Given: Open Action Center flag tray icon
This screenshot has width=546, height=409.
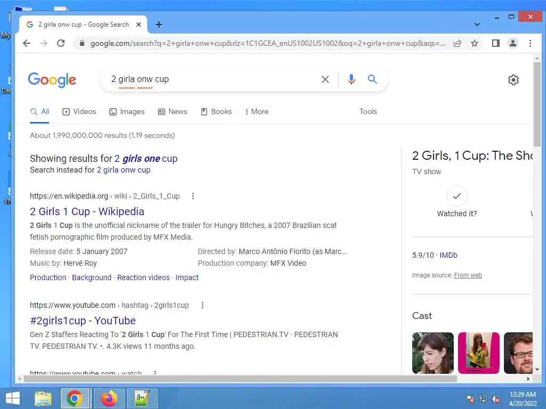Looking at the screenshot, I should pos(470,399).
